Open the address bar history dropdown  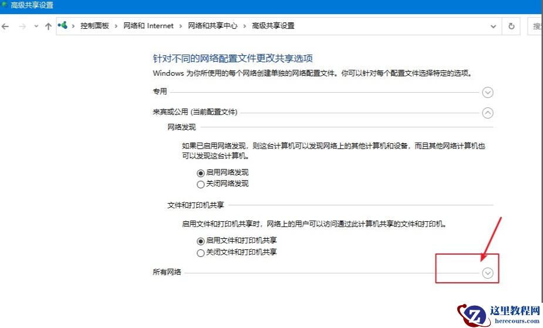[x=493, y=26]
